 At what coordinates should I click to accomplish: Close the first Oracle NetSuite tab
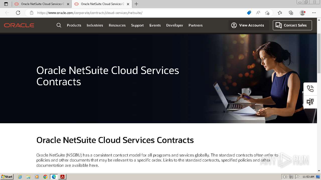point(68,4)
